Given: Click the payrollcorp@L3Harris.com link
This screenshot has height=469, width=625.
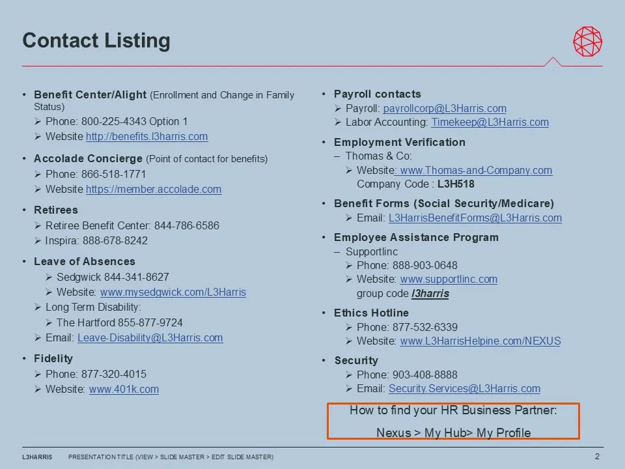Looking at the screenshot, I should 445,108.
